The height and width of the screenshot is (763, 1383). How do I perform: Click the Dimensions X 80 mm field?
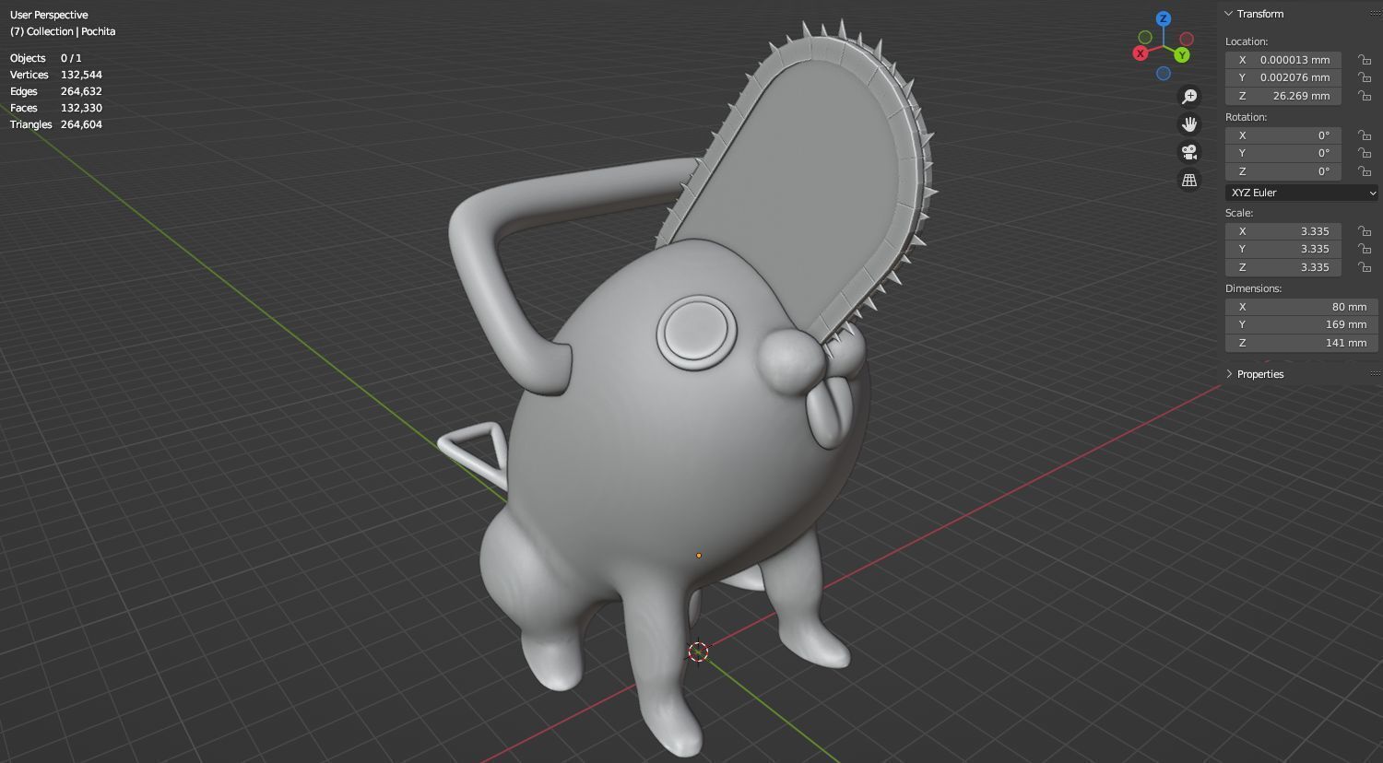(x=1302, y=307)
